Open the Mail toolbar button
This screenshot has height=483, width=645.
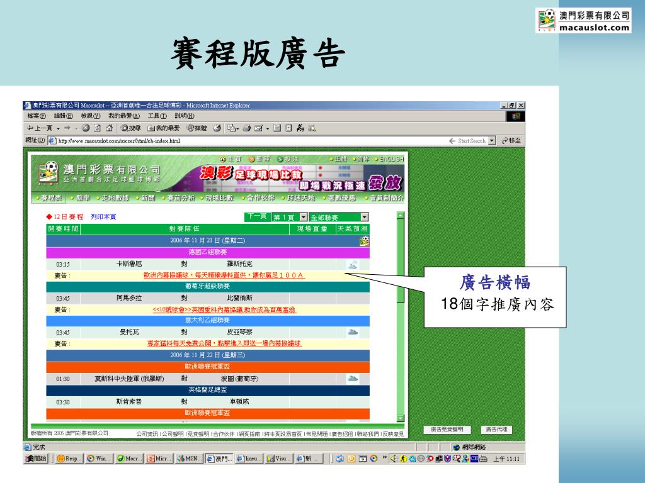231,128
